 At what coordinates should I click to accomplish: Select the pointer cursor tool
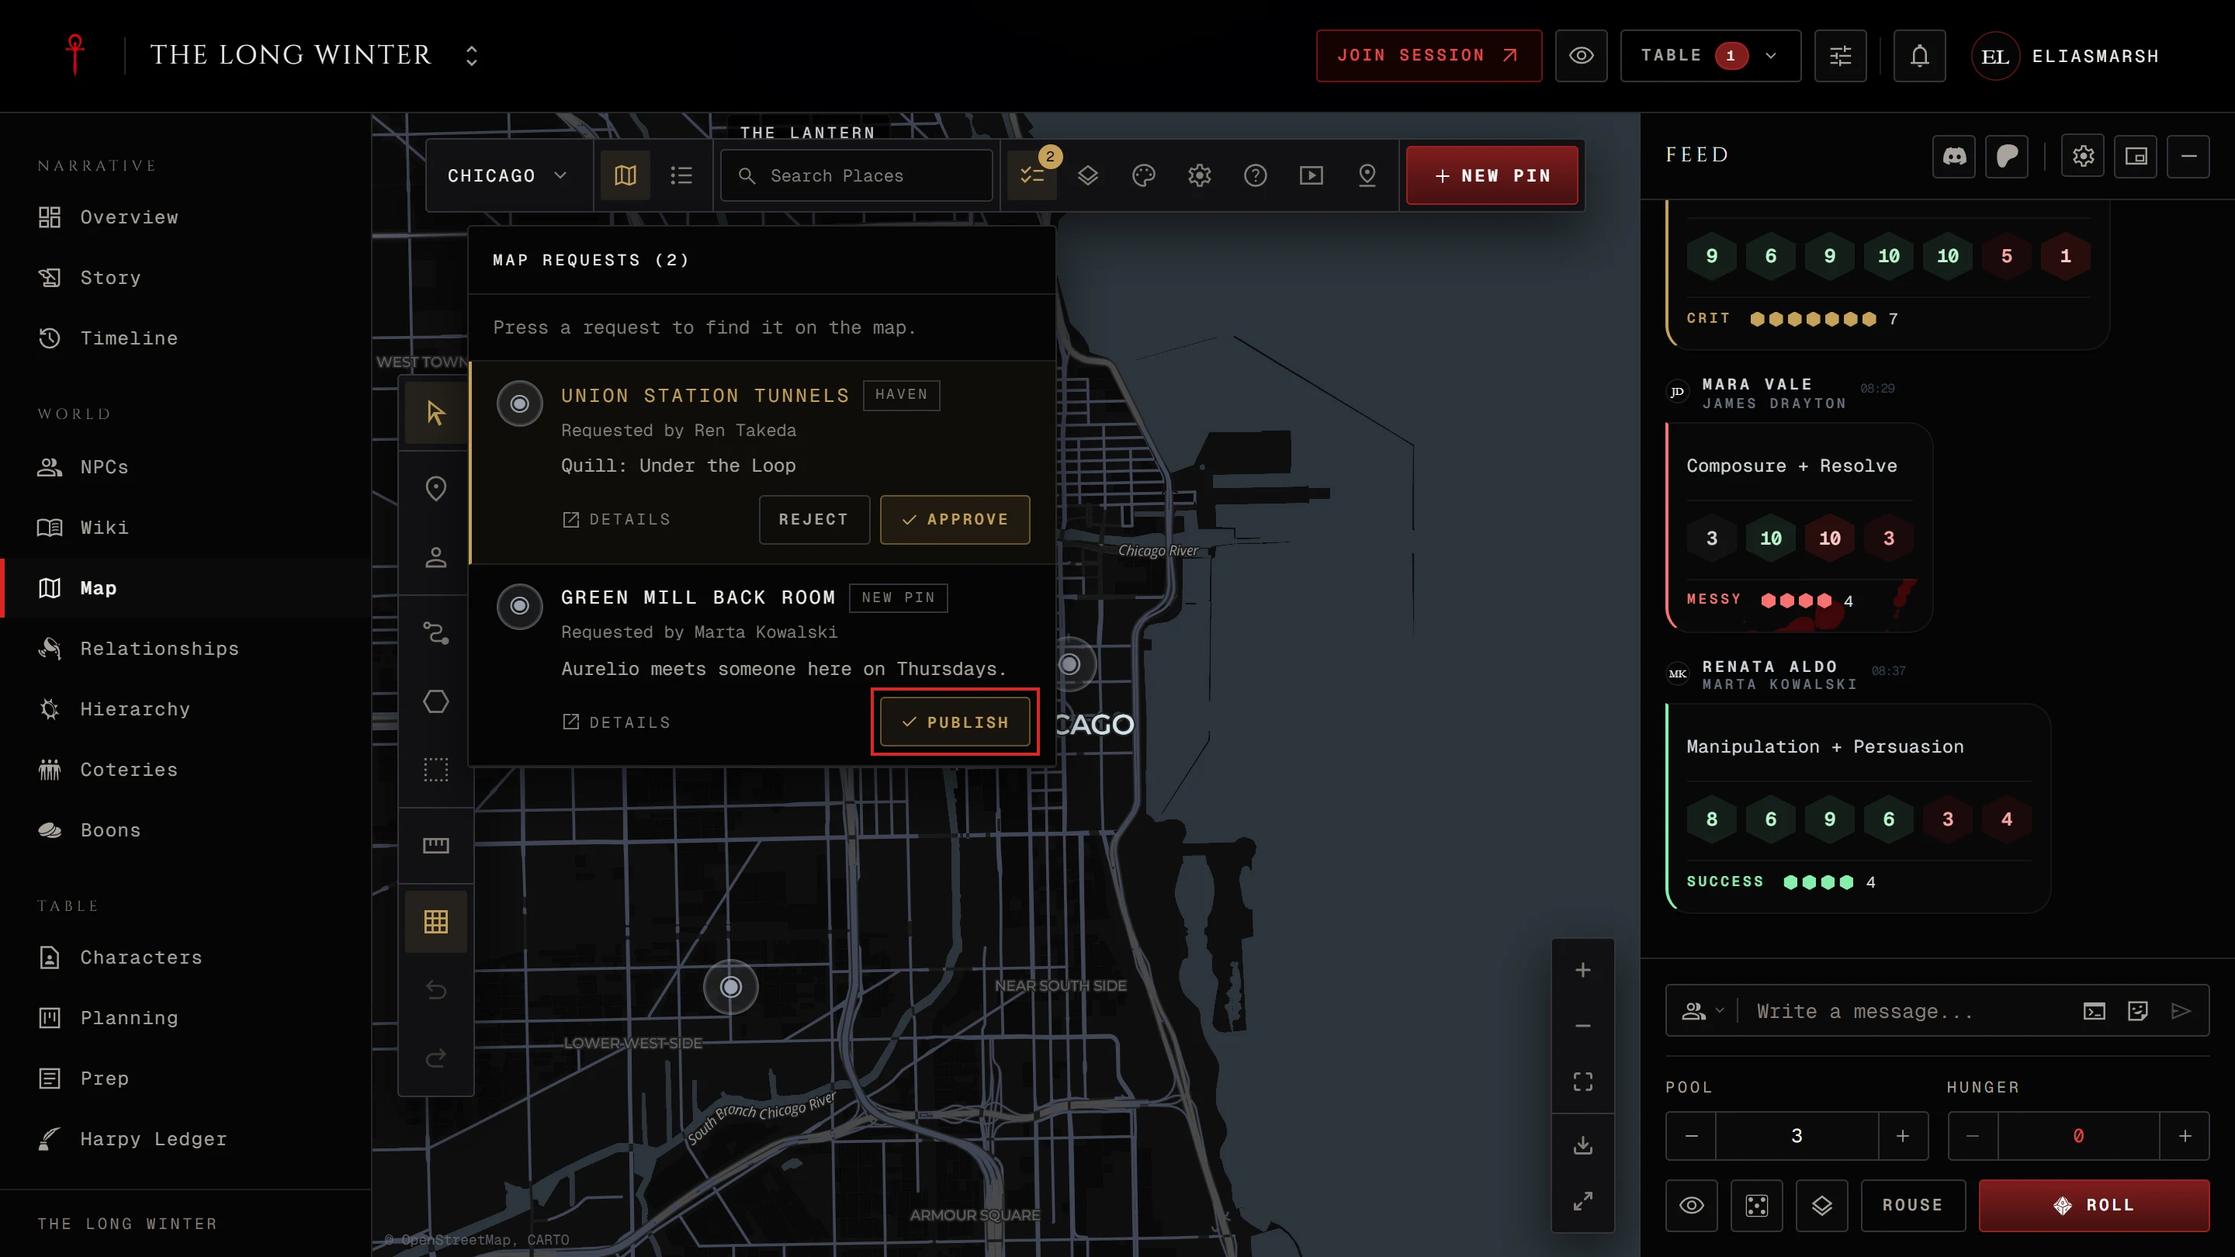click(x=435, y=413)
